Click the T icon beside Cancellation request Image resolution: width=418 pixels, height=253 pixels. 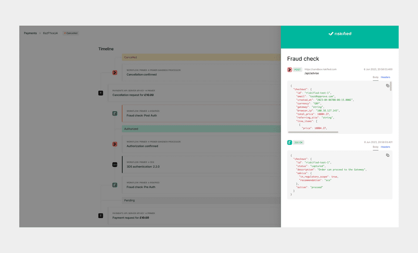pos(101,93)
